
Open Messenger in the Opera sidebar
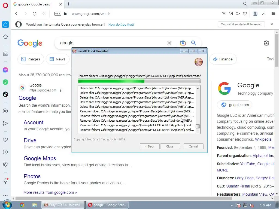[x=5, y=70]
